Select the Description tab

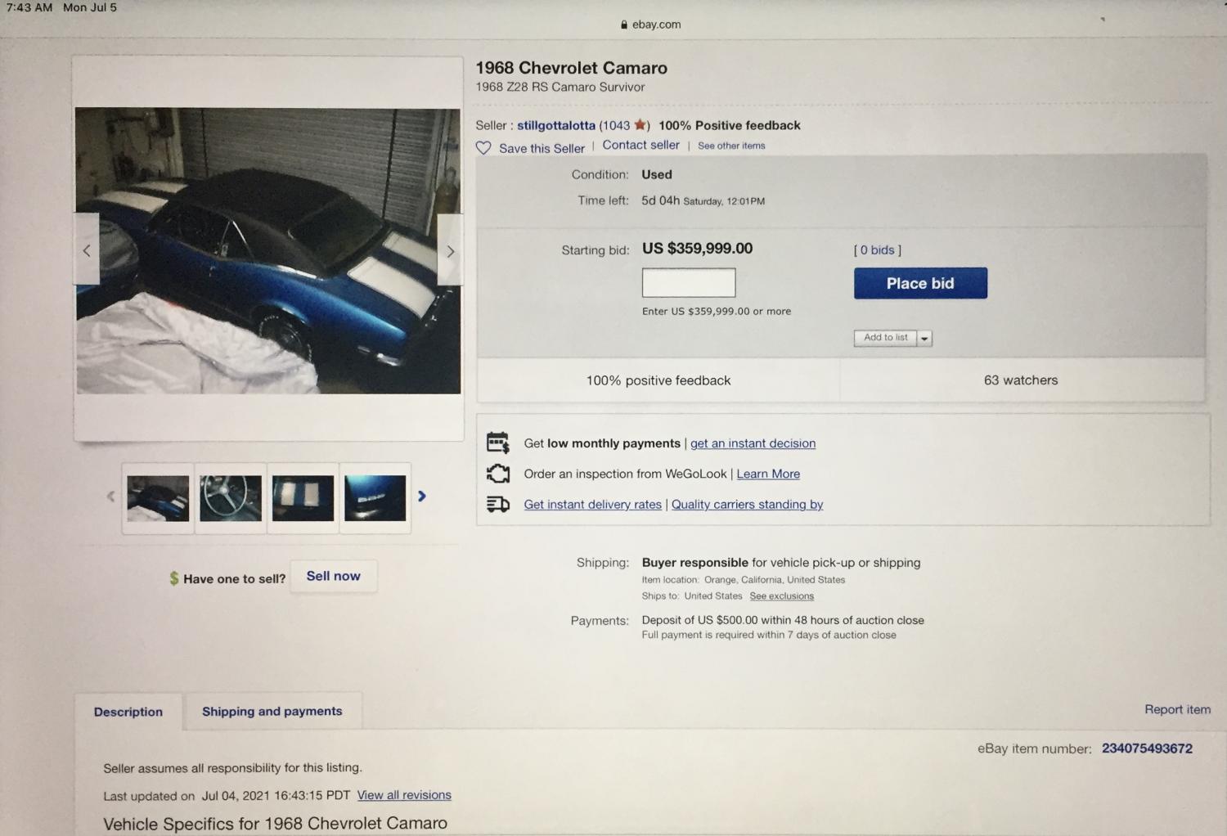click(x=128, y=712)
